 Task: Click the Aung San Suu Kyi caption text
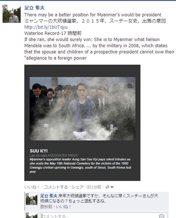click(80, 165)
